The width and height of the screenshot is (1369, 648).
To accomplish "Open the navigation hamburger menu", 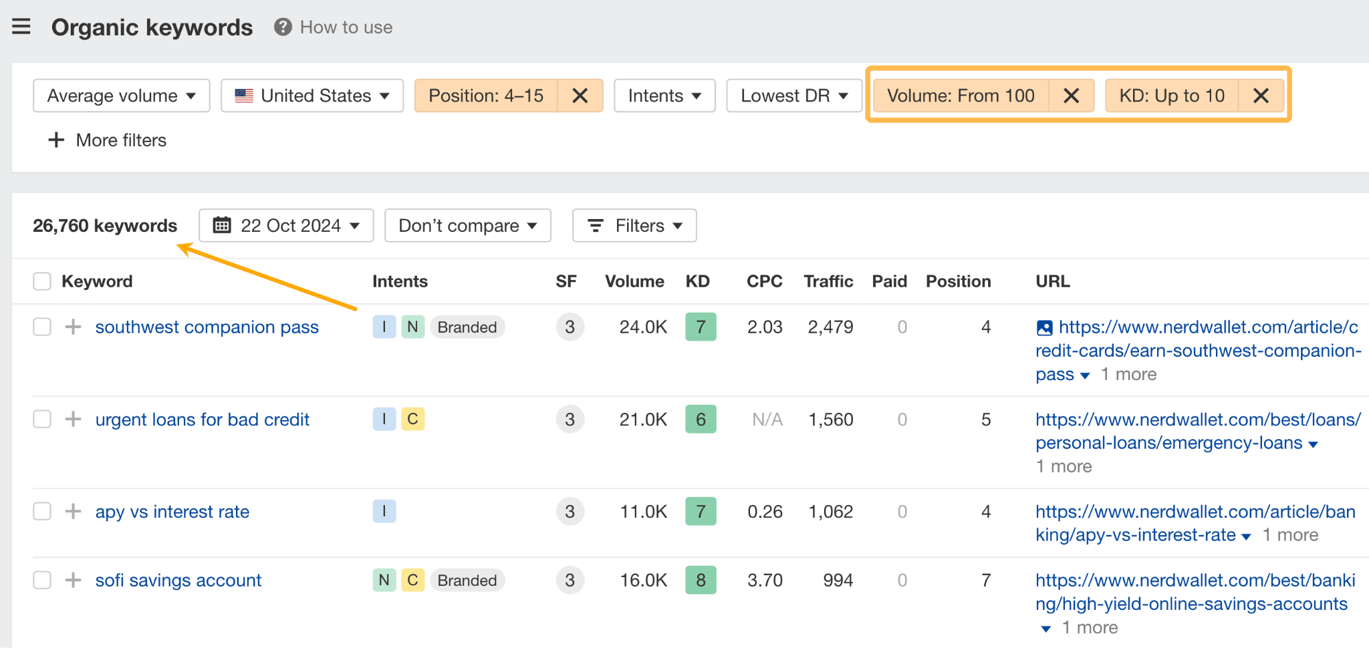I will [x=22, y=27].
